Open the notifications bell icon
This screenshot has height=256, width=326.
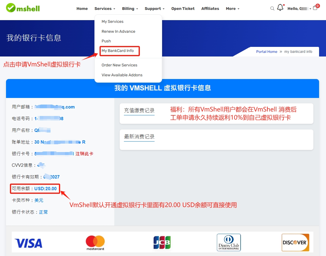click(280, 8)
